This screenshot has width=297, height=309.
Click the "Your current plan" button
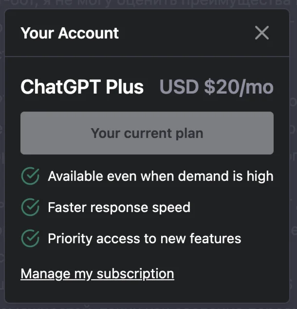tap(147, 133)
